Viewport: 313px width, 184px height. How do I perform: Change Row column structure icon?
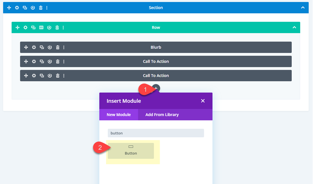click(x=41, y=27)
